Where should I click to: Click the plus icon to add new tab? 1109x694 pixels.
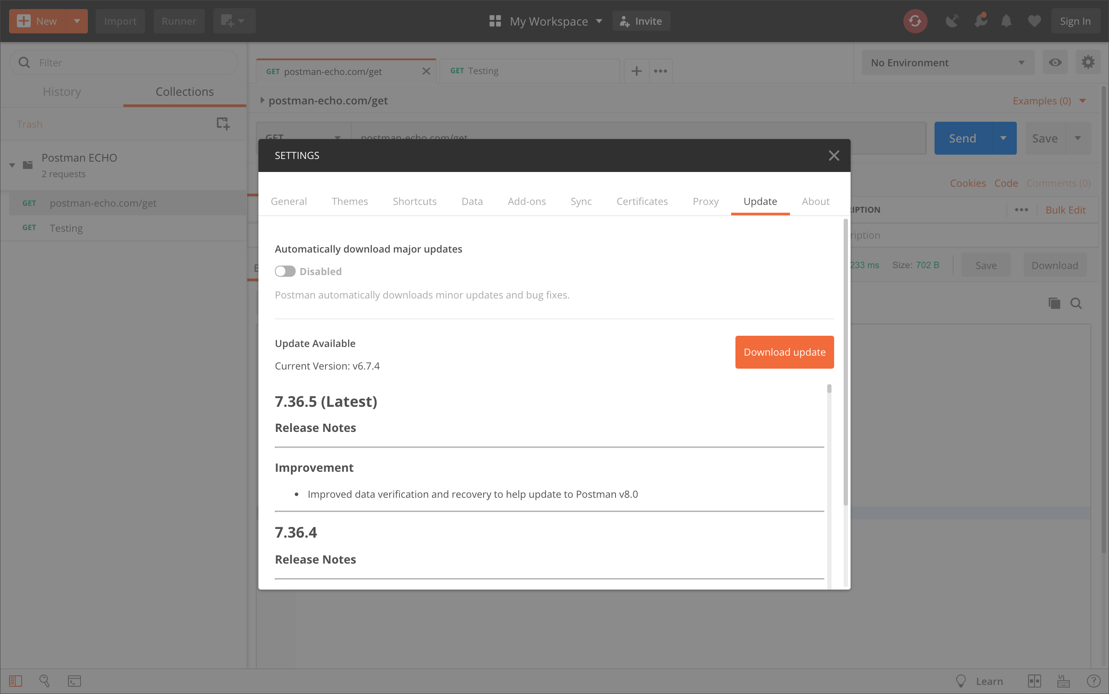[x=636, y=71]
